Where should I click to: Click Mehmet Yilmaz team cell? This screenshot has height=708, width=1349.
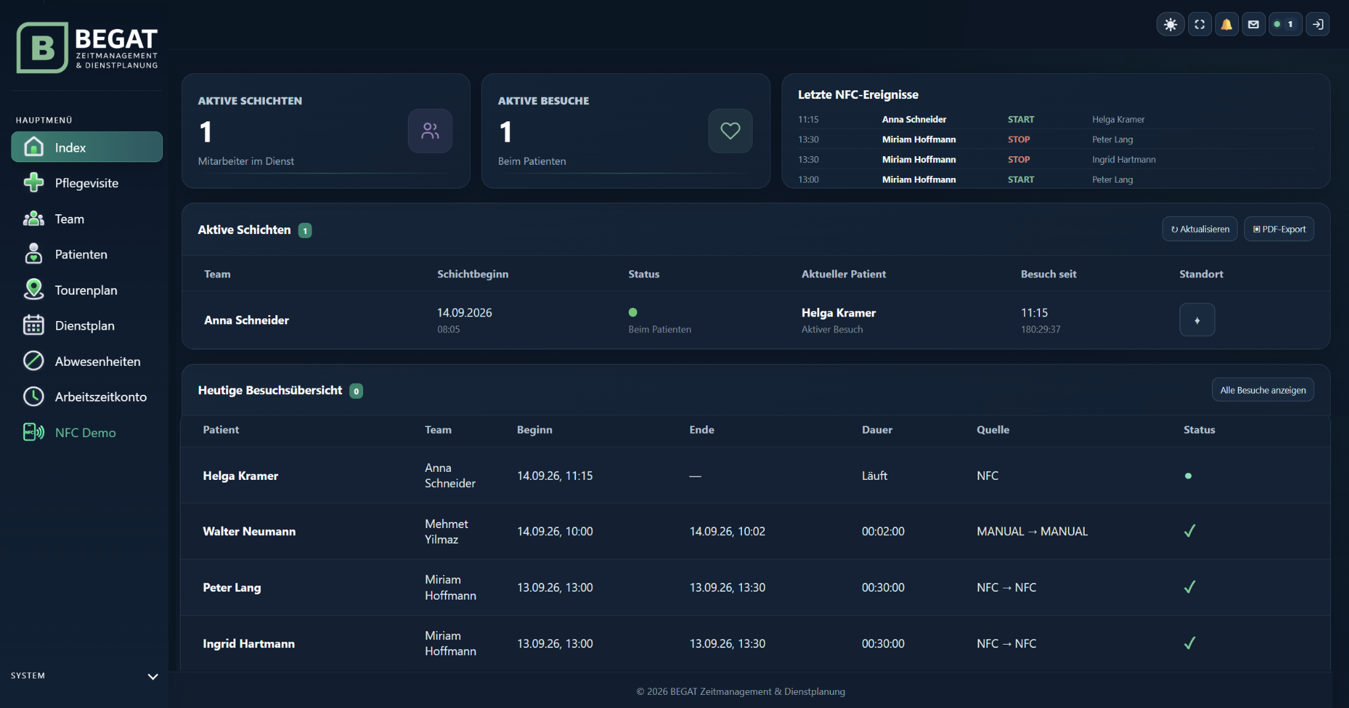446,531
